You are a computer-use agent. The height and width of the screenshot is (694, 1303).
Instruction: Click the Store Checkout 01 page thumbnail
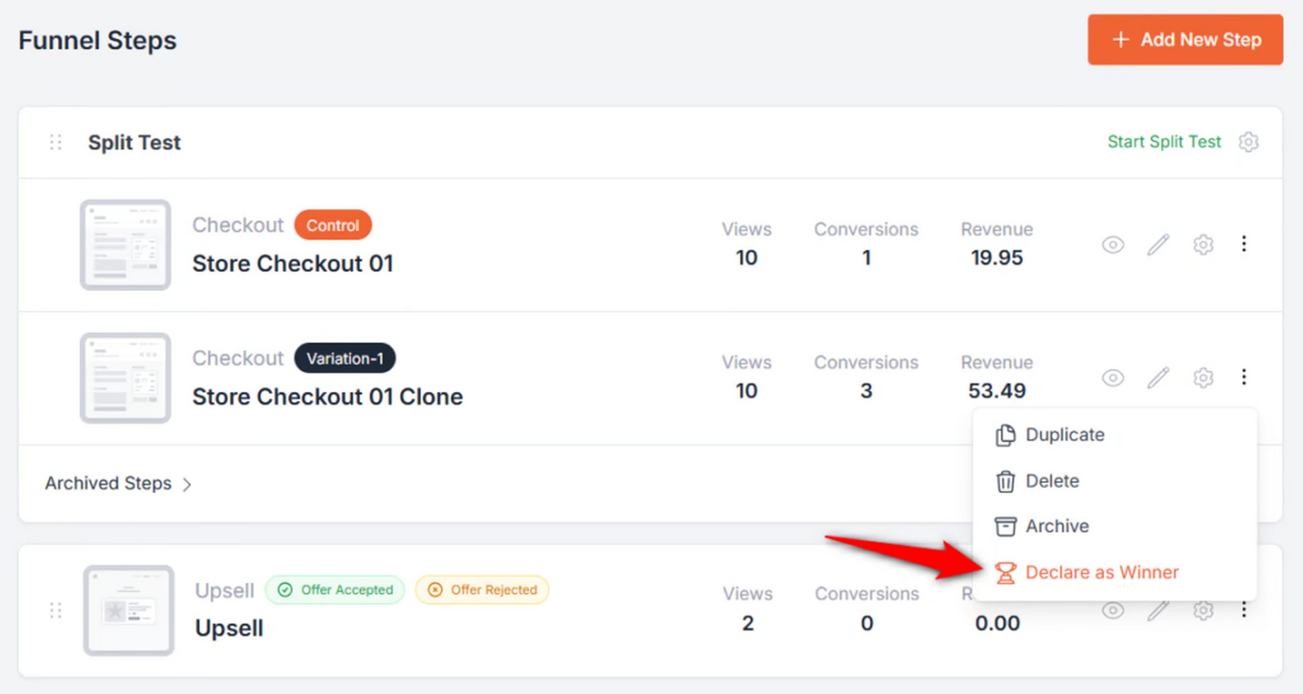(125, 245)
